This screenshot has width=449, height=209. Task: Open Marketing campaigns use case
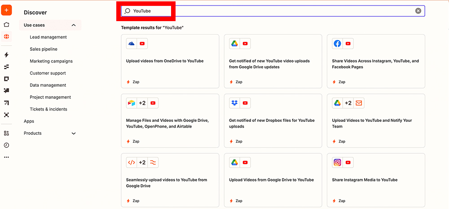point(51,61)
